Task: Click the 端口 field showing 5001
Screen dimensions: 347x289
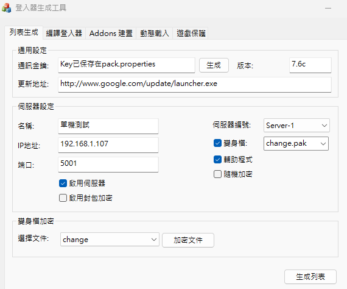Action: [108, 165]
